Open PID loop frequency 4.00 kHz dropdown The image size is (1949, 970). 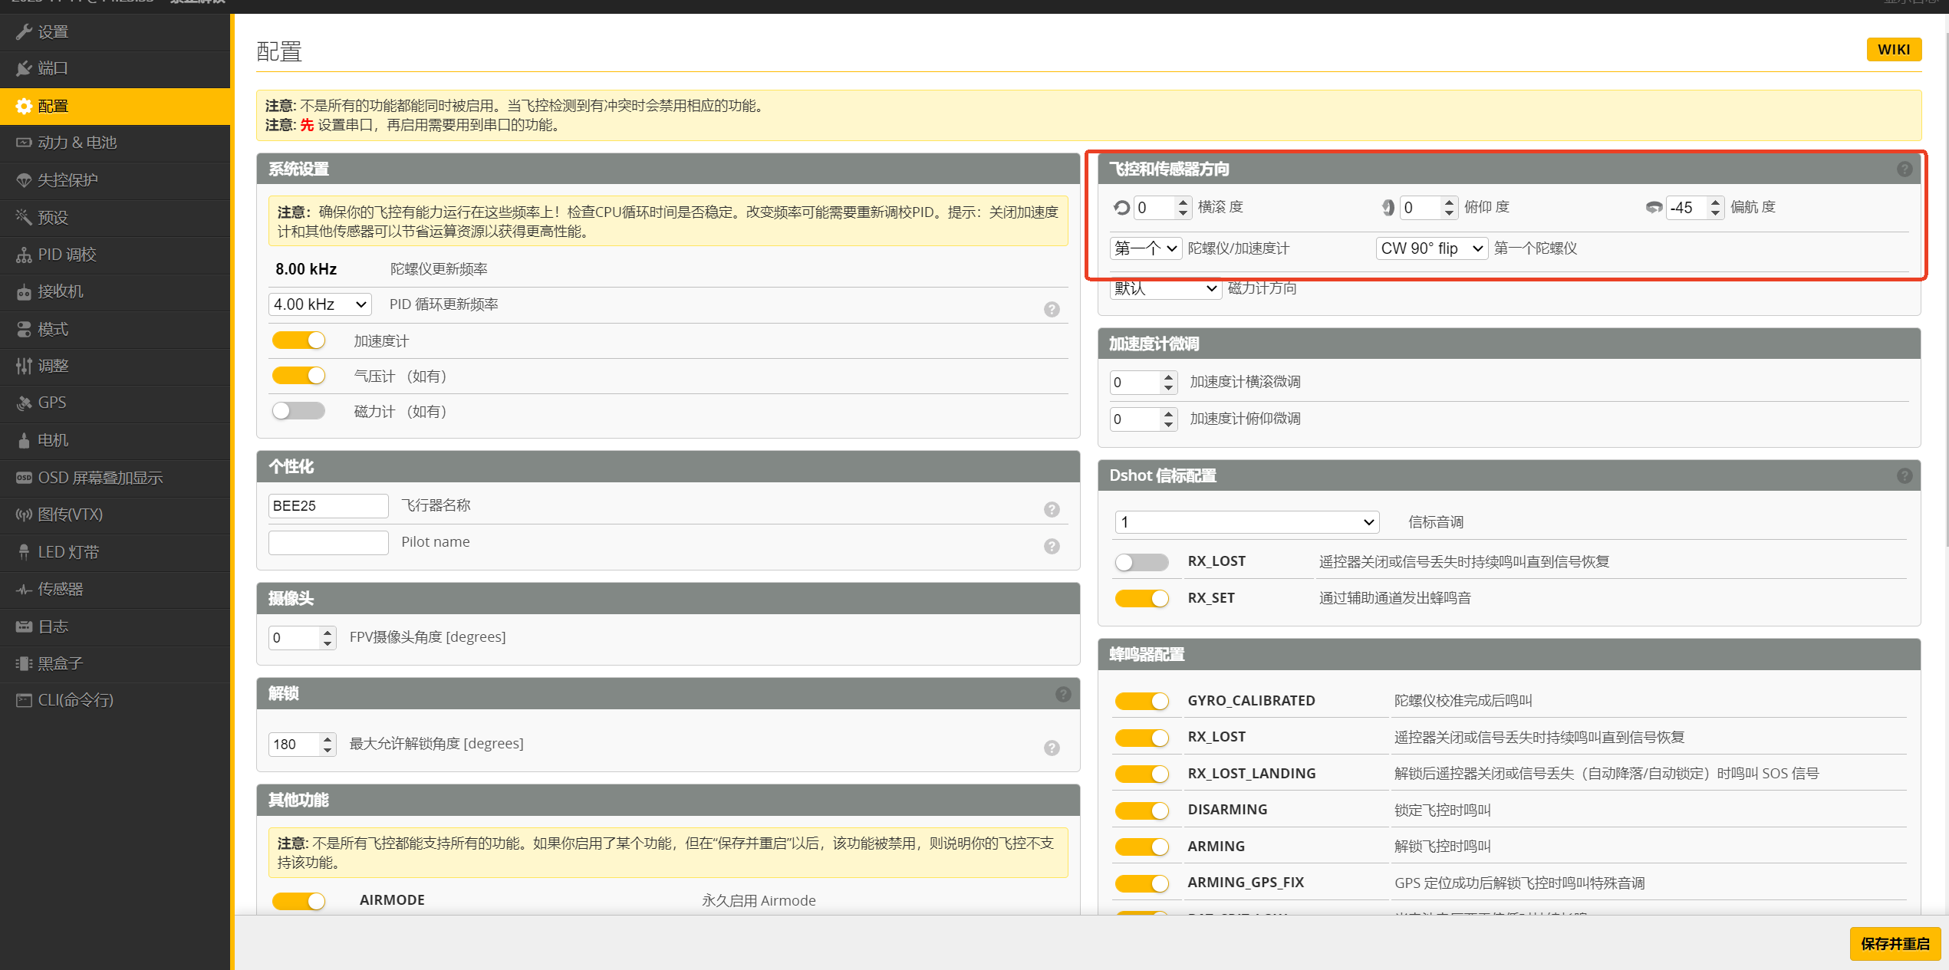[x=320, y=304]
